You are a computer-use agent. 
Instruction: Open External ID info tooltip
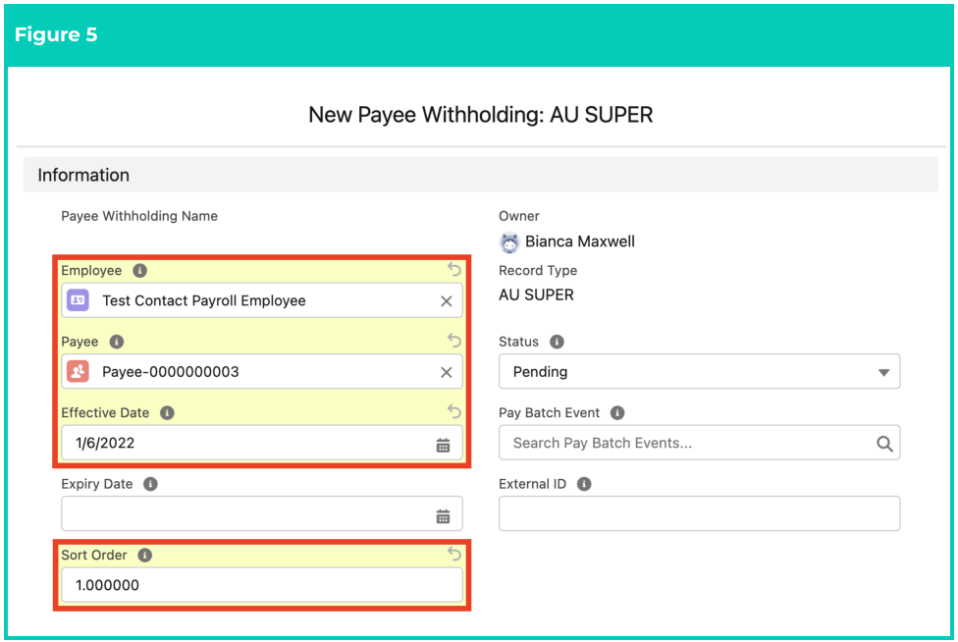[584, 484]
